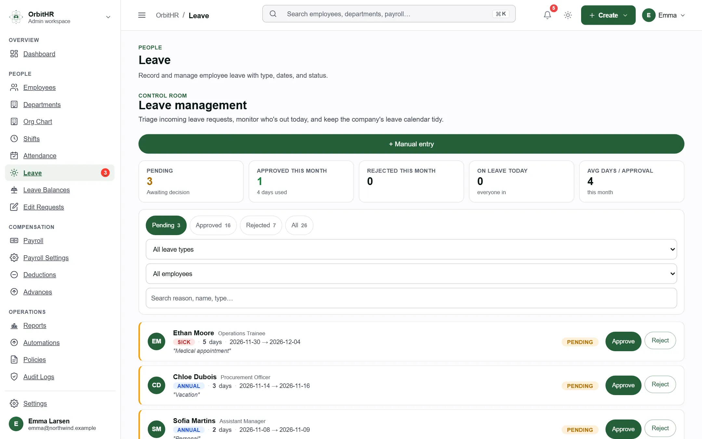Viewport: 702px width, 439px height.
Task: Approve Ethan Moore's sick leave
Action: [x=623, y=341]
